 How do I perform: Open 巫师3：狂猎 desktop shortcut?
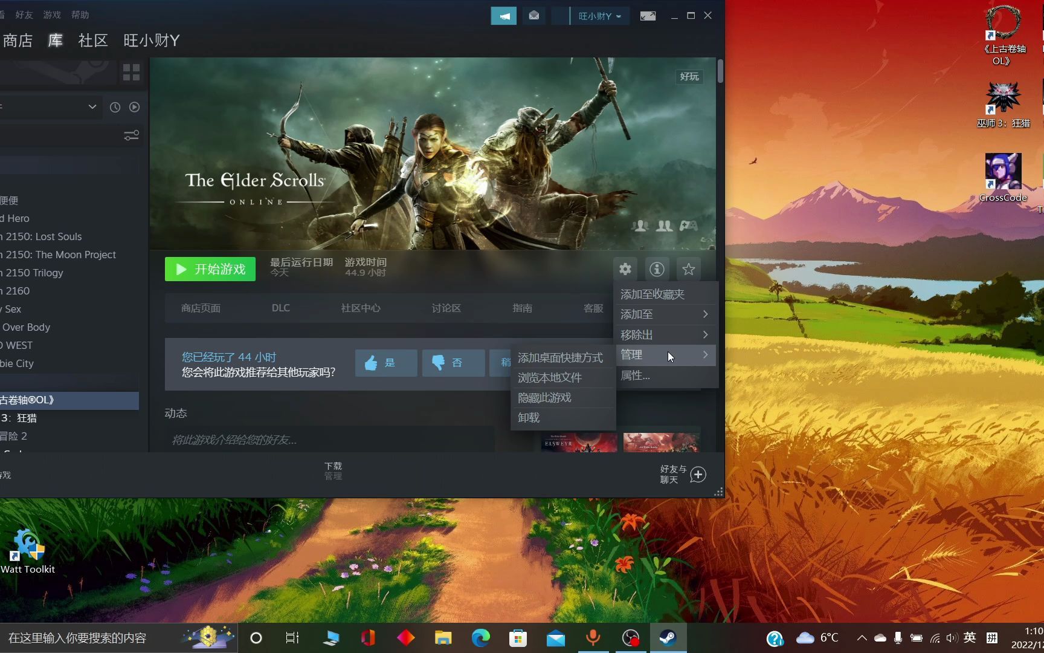coord(1004,104)
